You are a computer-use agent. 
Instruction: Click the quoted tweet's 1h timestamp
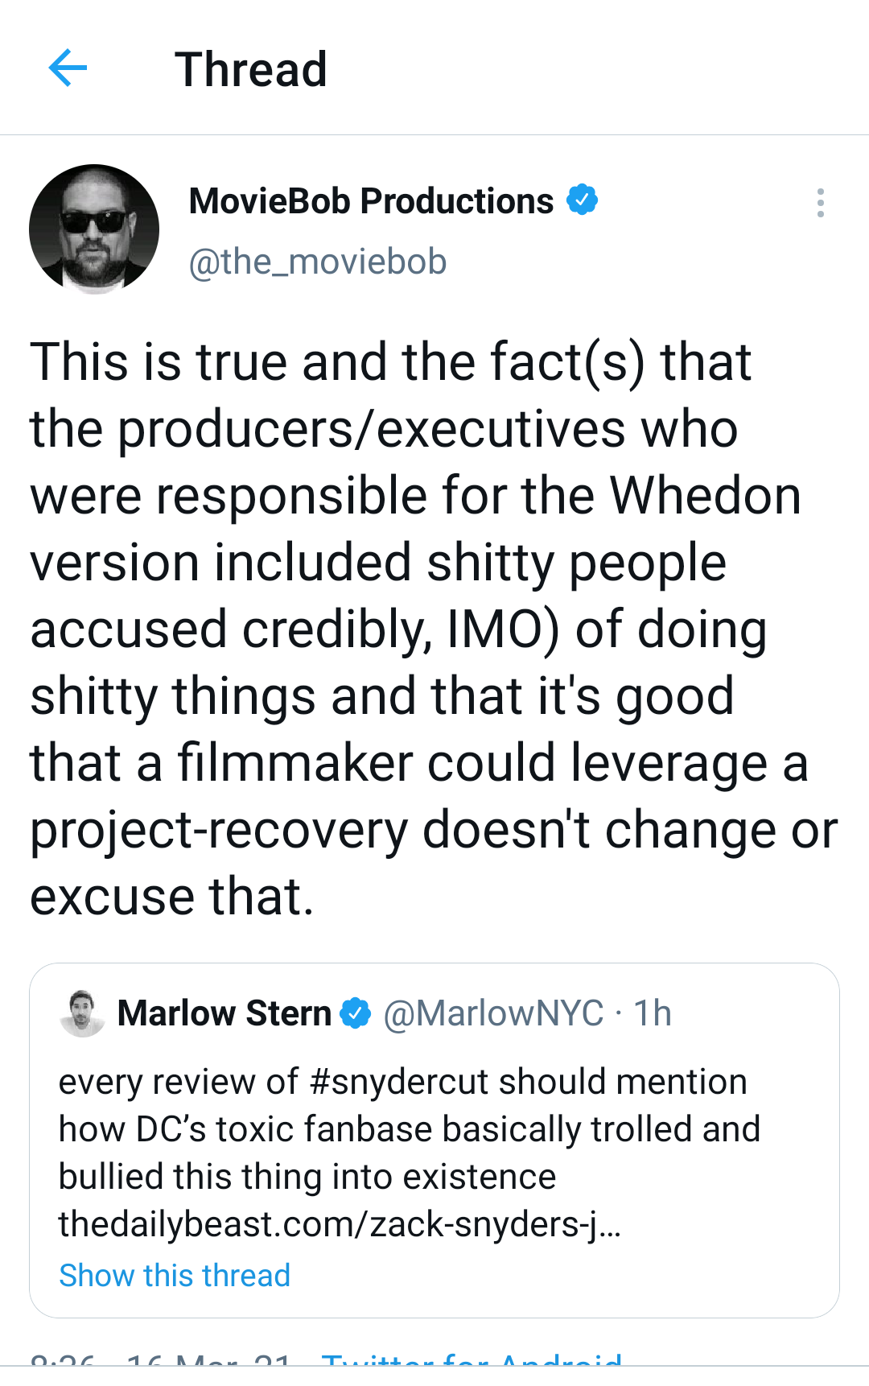point(652,1013)
